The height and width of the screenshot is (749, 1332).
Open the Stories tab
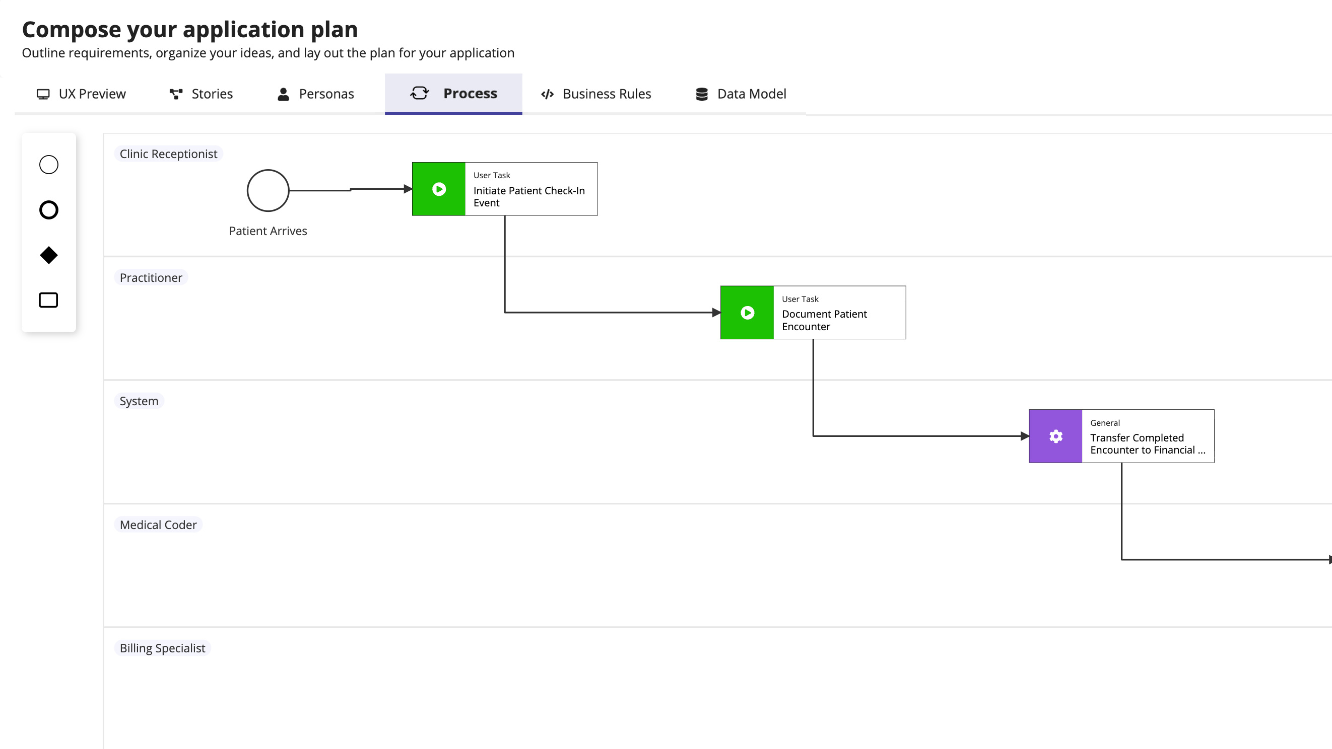tap(201, 94)
